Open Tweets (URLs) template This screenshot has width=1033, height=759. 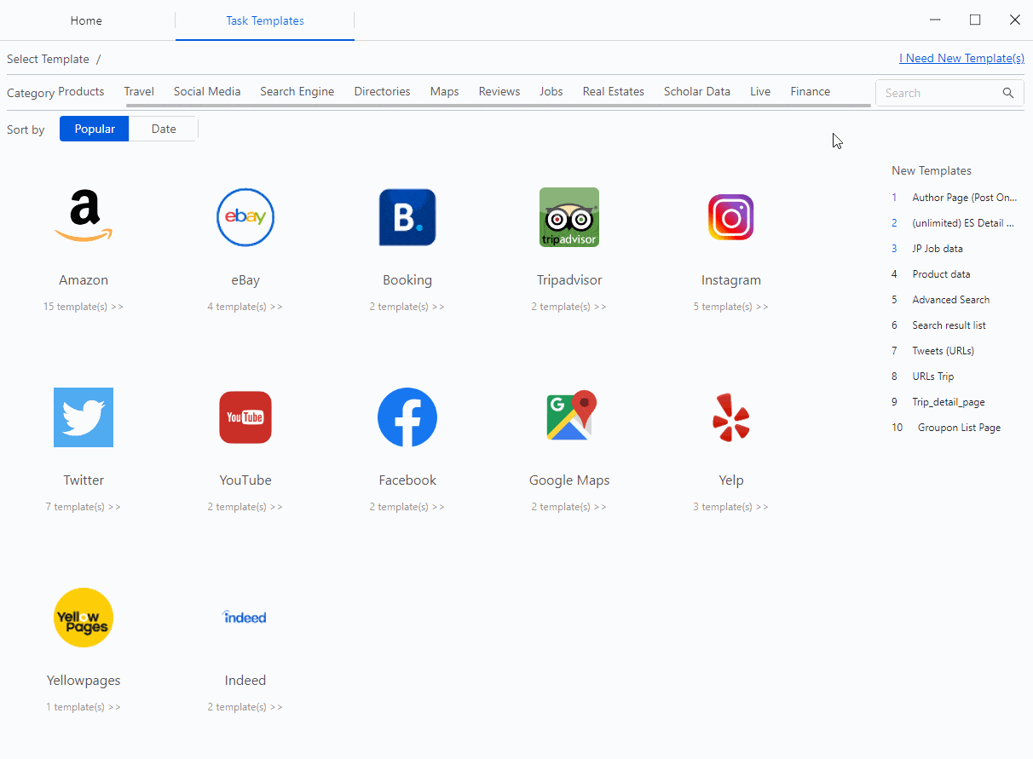pyautogui.click(x=943, y=351)
